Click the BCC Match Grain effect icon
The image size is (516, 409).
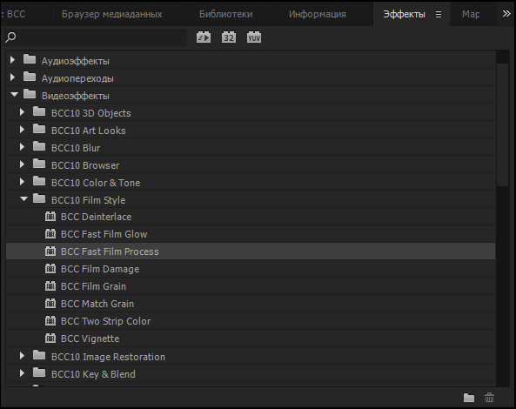click(x=50, y=304)
